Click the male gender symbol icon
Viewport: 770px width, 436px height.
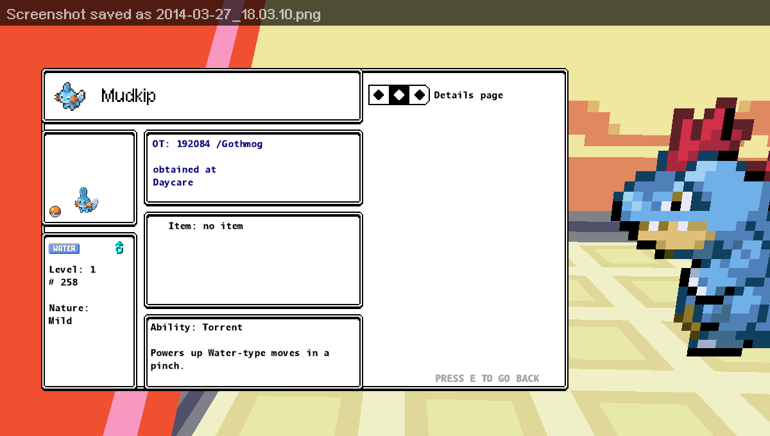coord(119,247)
